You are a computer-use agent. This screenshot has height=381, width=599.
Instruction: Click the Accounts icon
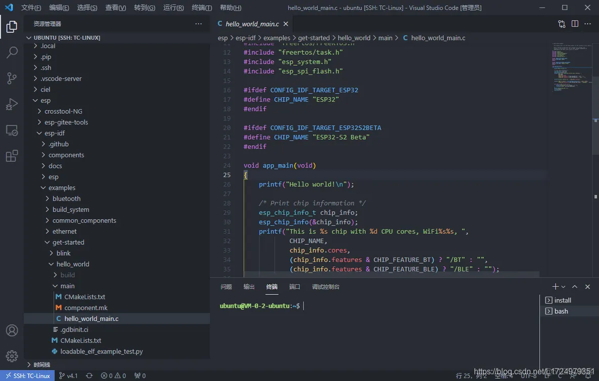[12, 330]
